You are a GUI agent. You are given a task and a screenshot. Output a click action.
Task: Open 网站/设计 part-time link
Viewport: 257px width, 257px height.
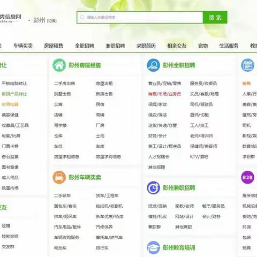coord(184,216)
